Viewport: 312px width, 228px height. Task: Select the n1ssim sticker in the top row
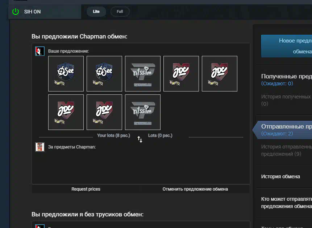coord(143,74)
